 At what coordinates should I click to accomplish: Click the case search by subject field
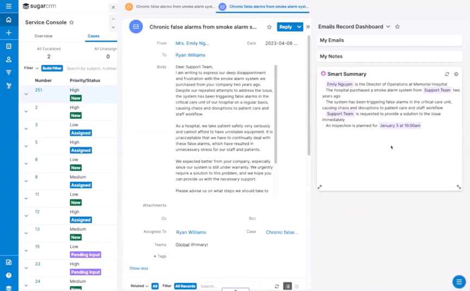click(x=91, y=68)
